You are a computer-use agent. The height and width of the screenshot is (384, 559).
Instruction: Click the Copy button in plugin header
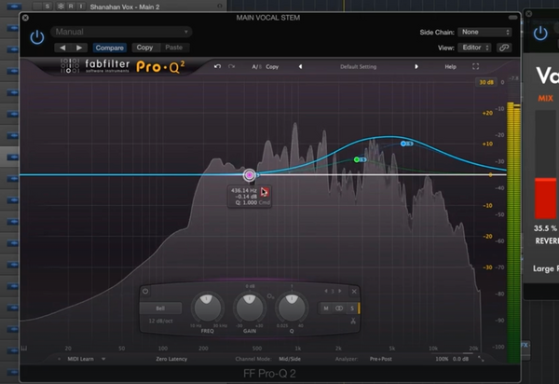pyautogui.click(x=144, y=48)
